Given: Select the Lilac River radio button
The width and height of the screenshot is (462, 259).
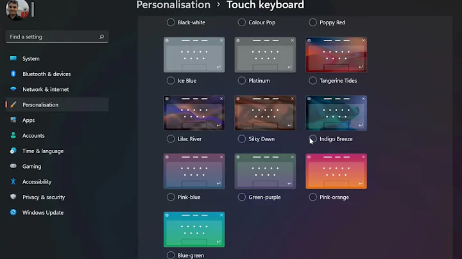Looking at the screenshot, I should tap(171, 139).
